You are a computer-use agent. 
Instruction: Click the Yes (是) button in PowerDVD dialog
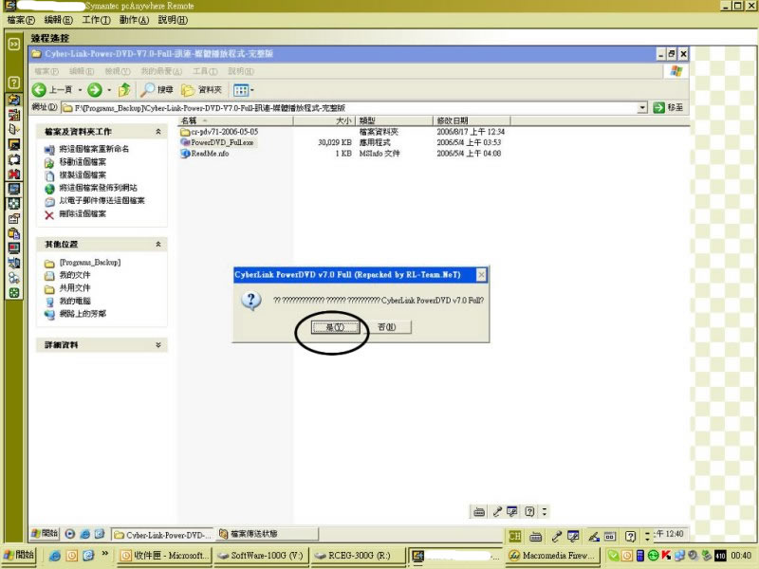[335, 327]
